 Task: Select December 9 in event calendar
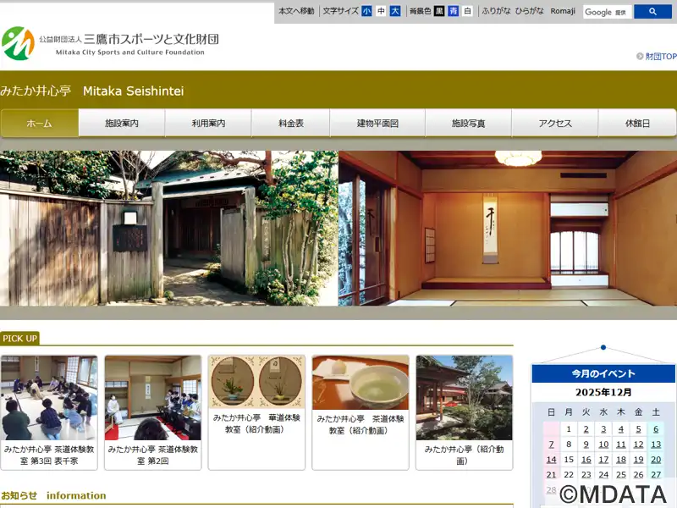click(586, 444)
